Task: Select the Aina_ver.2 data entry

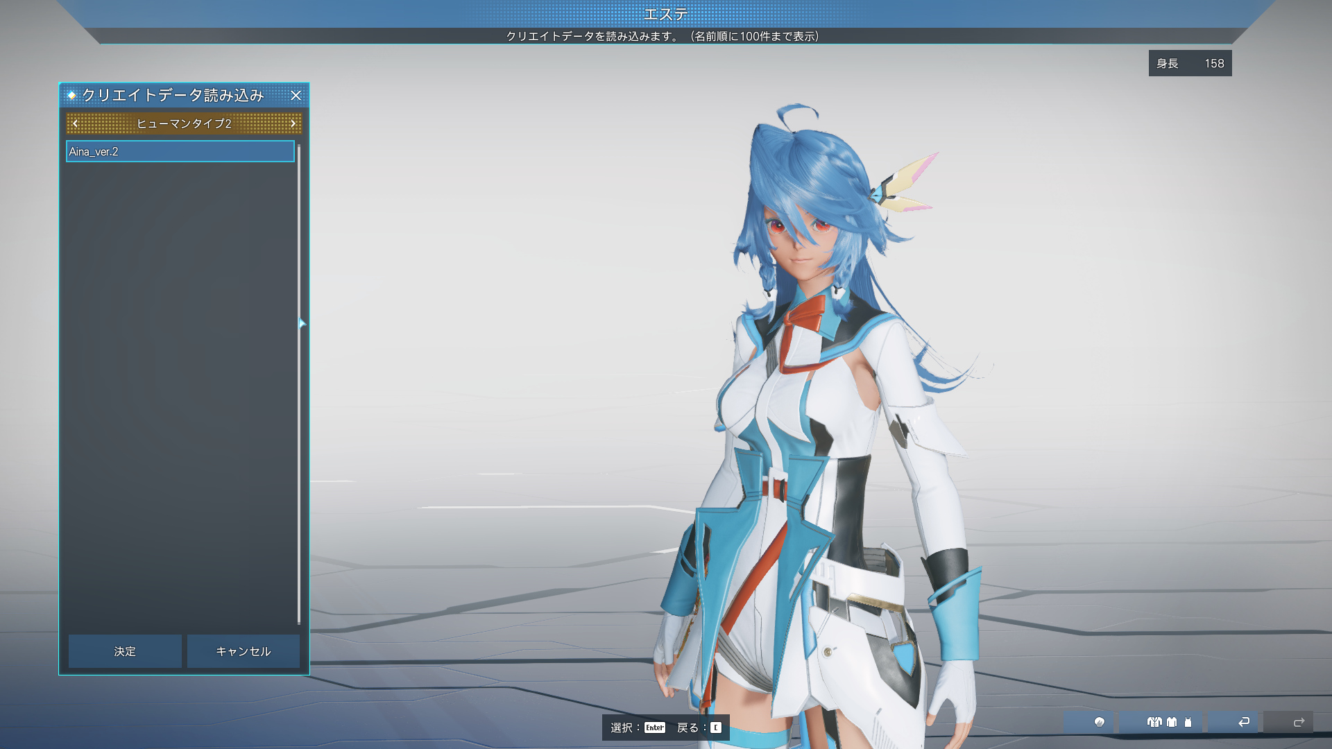Action: 180,151
